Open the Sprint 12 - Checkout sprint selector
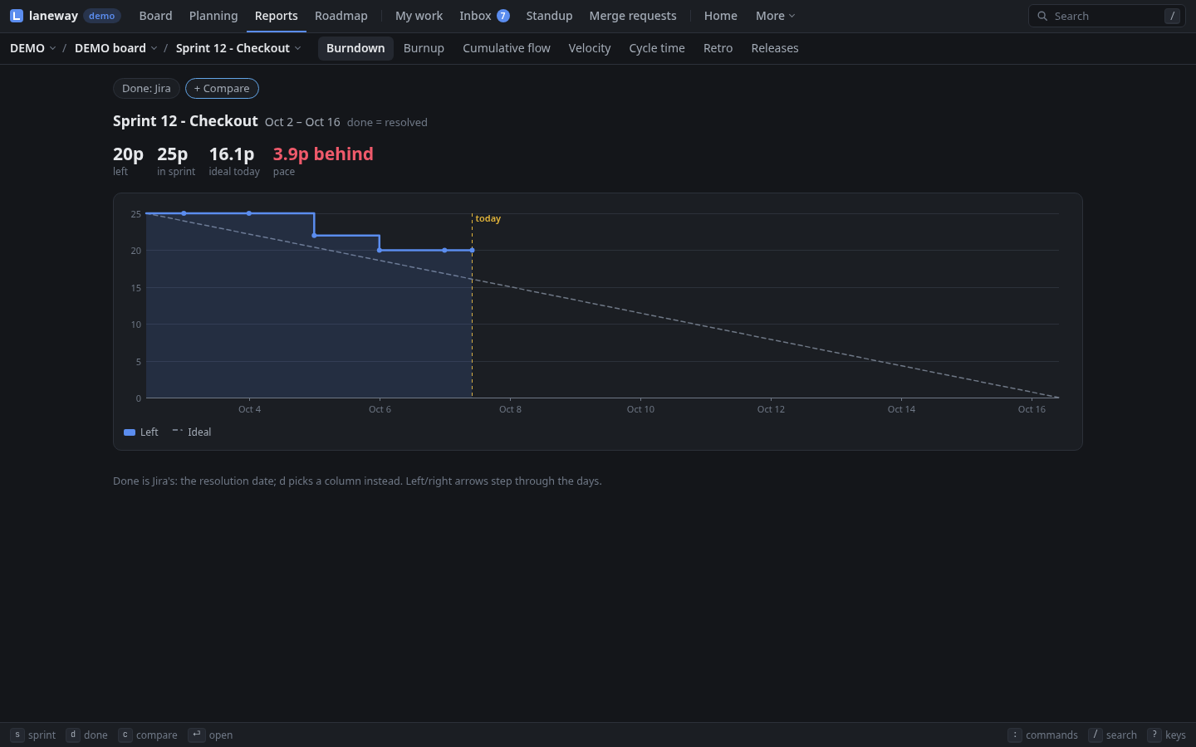Image resolution: width=1196 pixels, height=747 pixels. [x=238, y=48]
